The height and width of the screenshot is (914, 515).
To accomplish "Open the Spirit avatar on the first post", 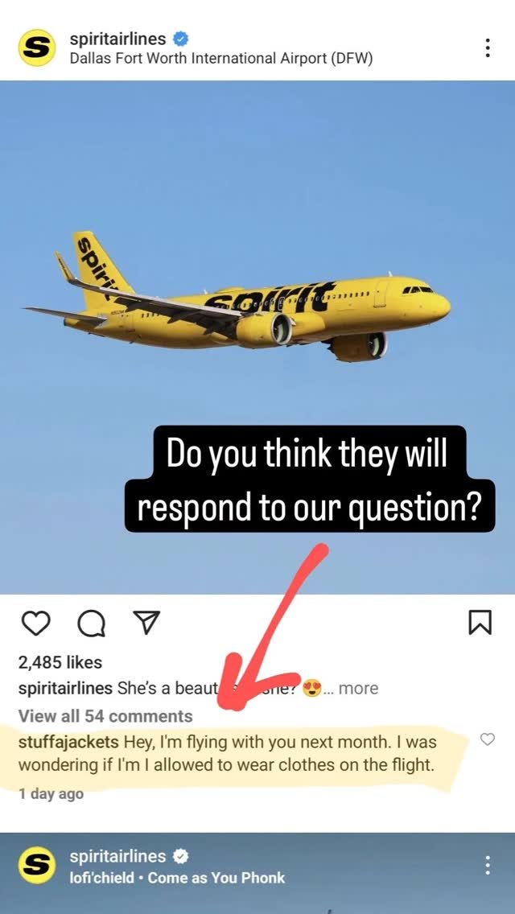I will tap(37, 47).
